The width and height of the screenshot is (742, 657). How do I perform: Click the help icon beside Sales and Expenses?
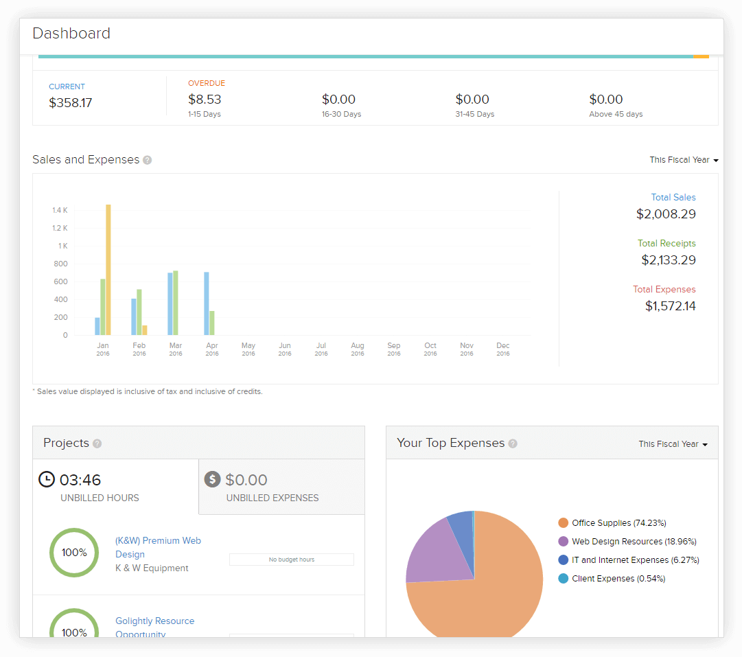(148, 159)
